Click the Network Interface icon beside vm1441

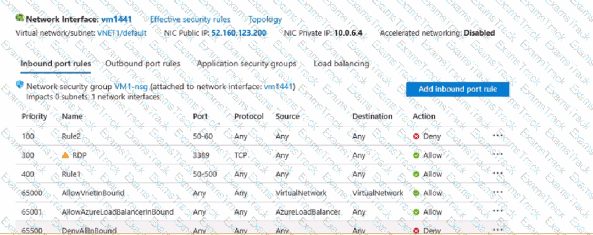pyautogui.click(x=21, y=19)
